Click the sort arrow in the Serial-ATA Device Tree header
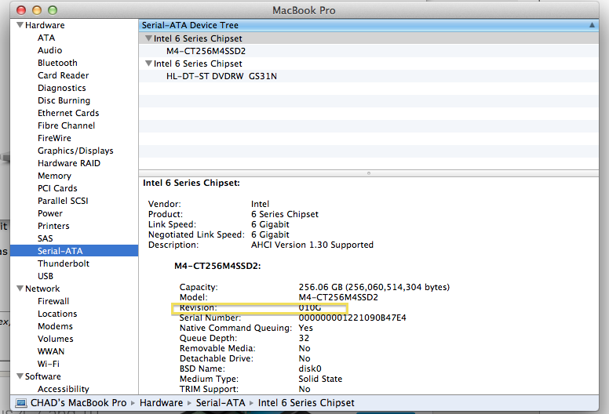Screen dimensions: 609x414 coord(592,25)
